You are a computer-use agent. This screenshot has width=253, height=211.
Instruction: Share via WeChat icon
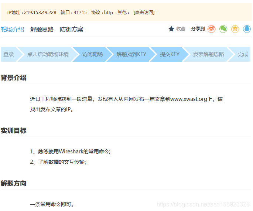click(x=223, y=29)
